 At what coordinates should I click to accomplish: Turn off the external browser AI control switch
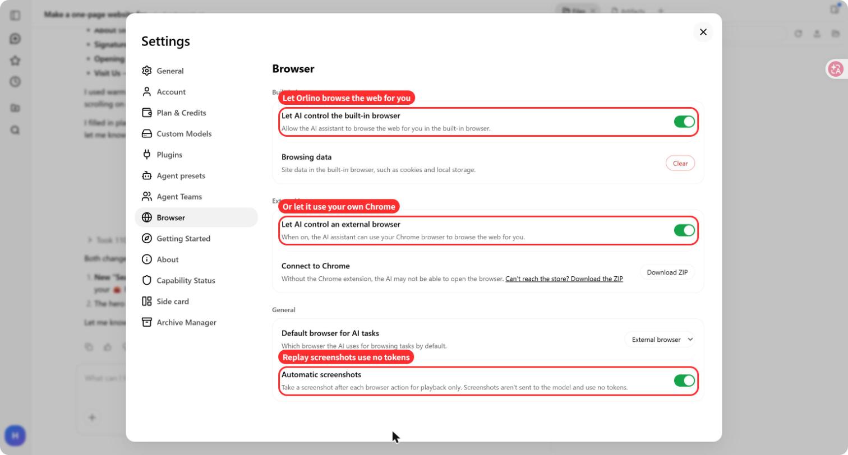click(684, 230)
